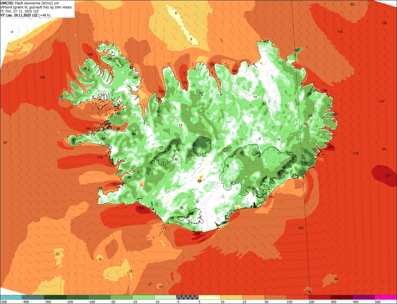Click the flux value 266 off the southwest coast
Screen dimensions: 397x304
tap(141, 208)
